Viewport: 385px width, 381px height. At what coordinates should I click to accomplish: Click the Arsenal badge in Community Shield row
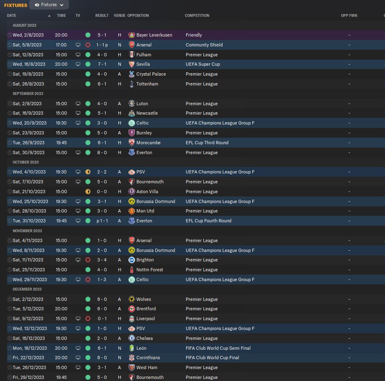131,45
